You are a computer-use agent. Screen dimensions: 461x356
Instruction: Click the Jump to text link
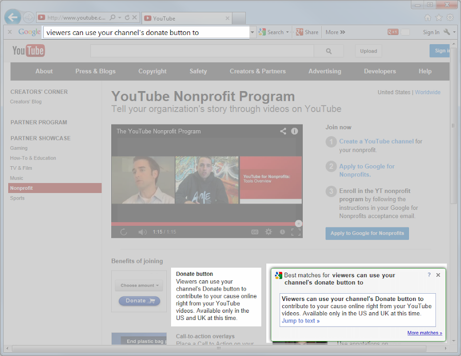[300, 321]
